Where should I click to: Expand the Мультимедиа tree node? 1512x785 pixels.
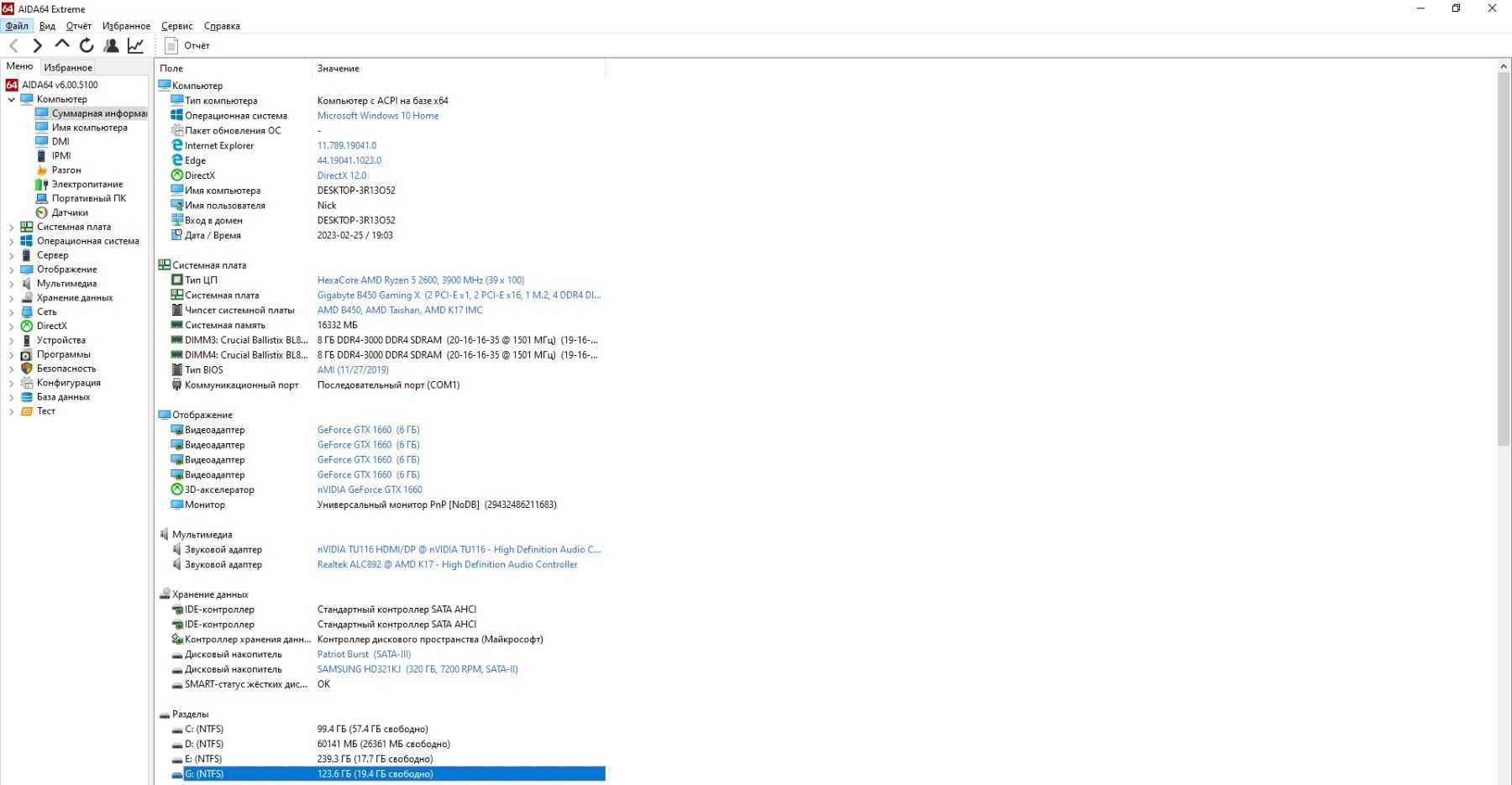tap(11, 284)
